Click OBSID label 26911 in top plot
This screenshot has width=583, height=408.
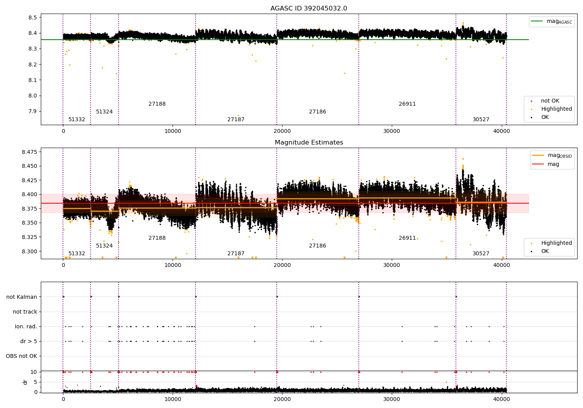coord(407,104)
